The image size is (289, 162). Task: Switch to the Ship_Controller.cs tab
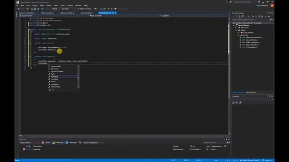[48, 13]
